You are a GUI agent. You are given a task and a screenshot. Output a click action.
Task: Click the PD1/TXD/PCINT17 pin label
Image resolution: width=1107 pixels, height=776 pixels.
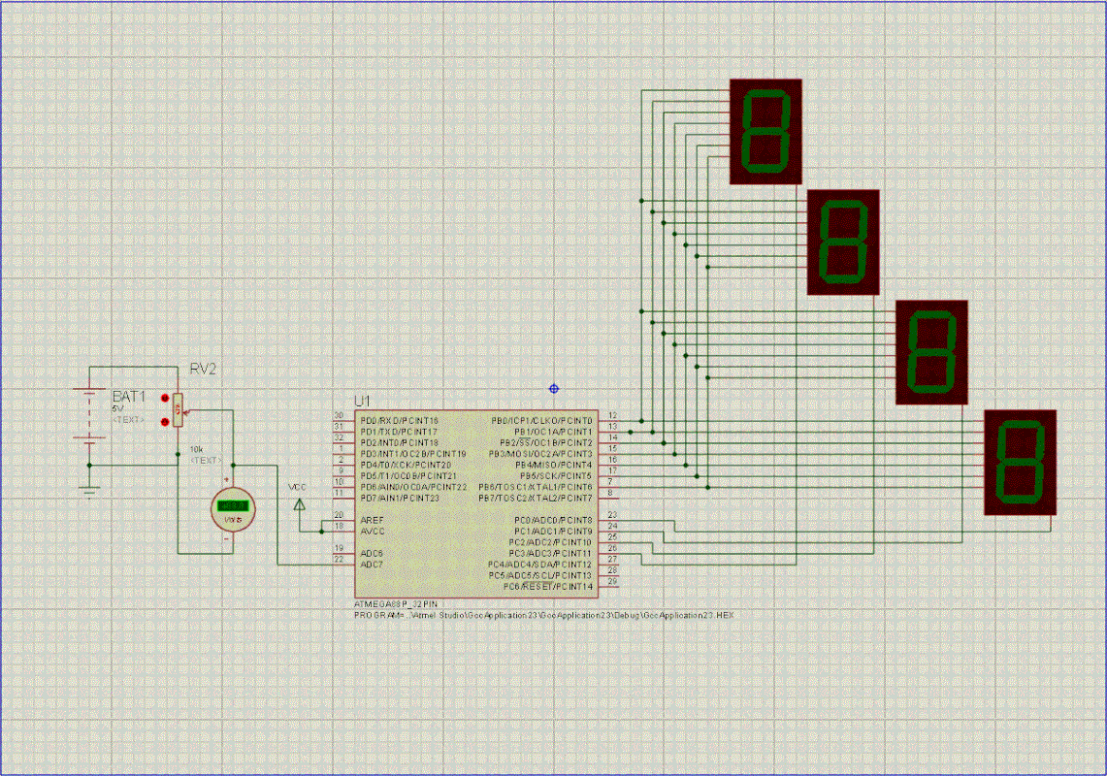pyautogui.click(x=398, y=432)
